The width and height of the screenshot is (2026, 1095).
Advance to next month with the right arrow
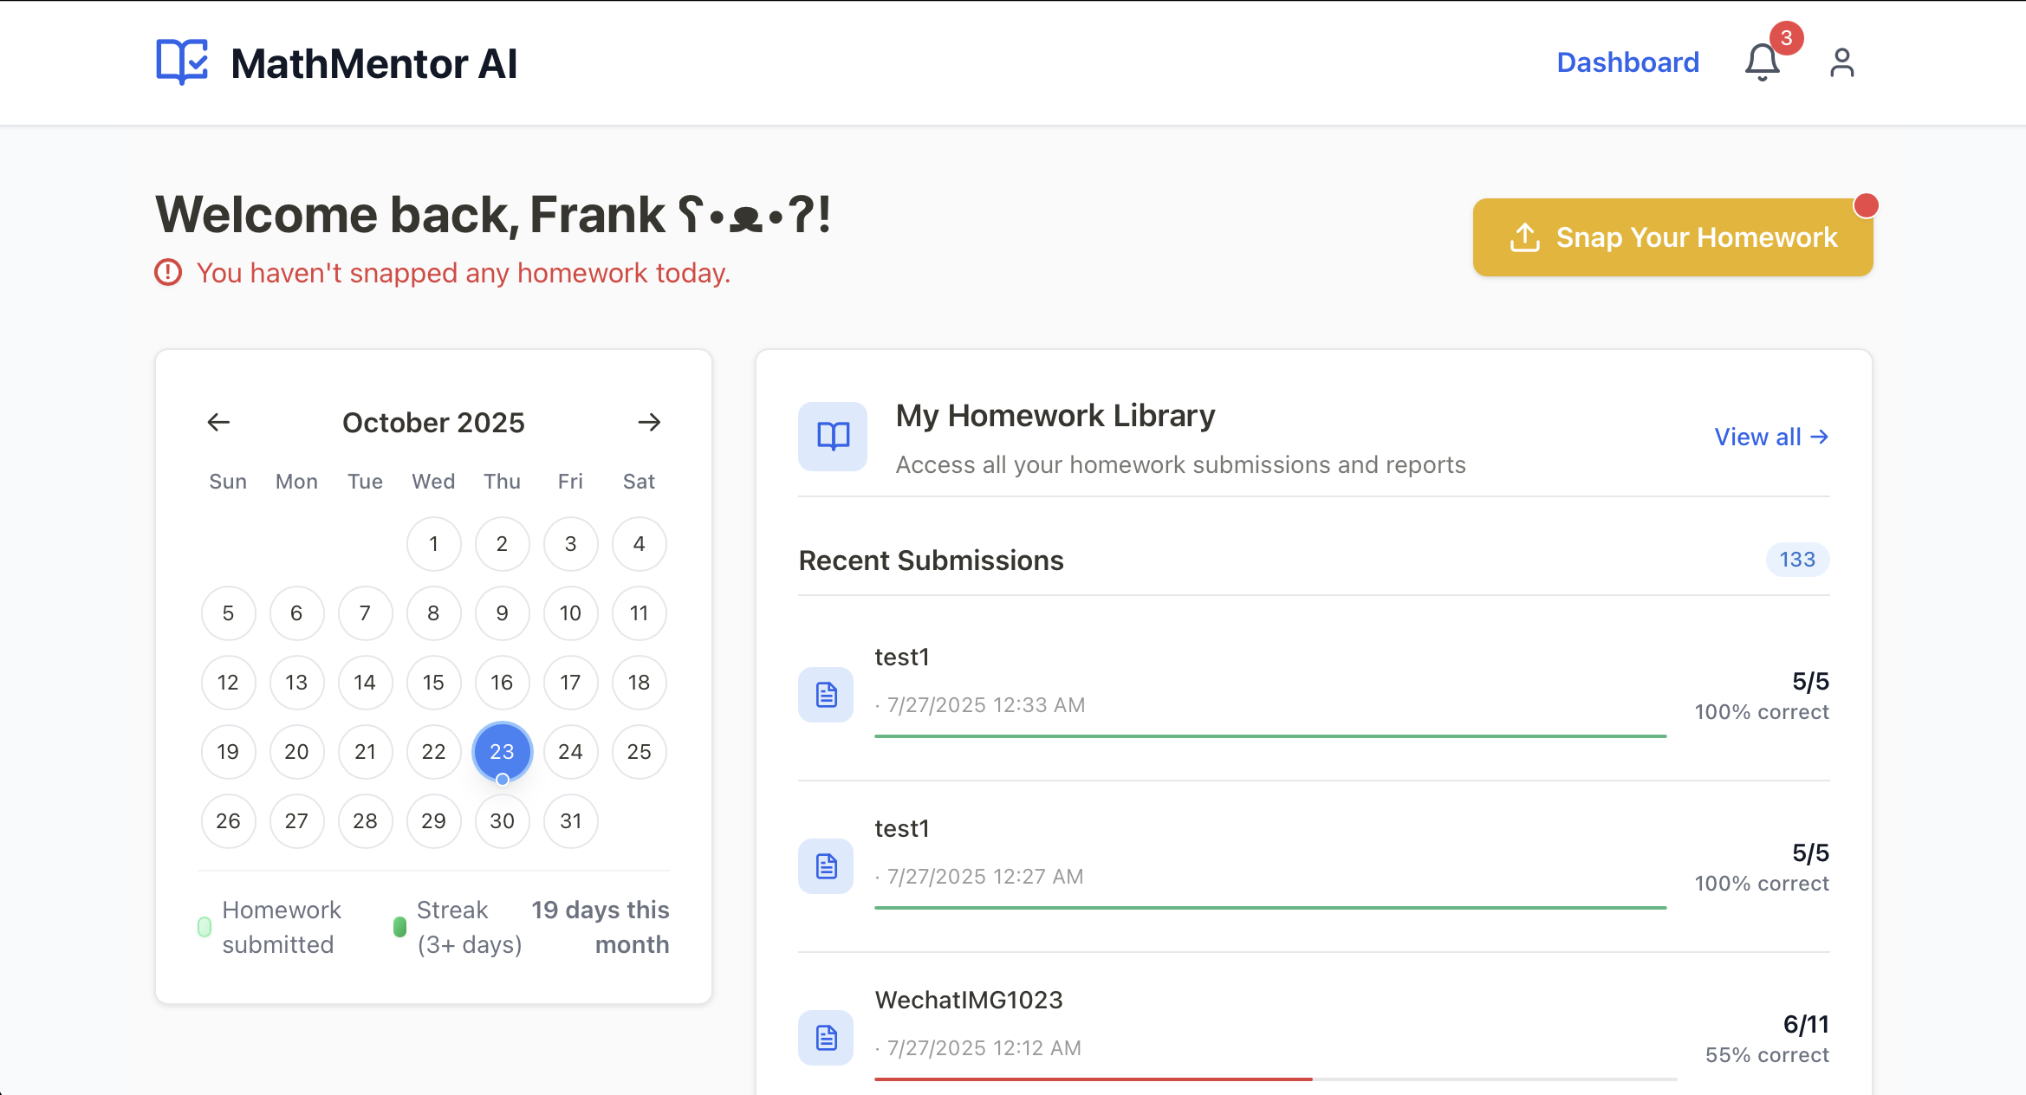650,422
